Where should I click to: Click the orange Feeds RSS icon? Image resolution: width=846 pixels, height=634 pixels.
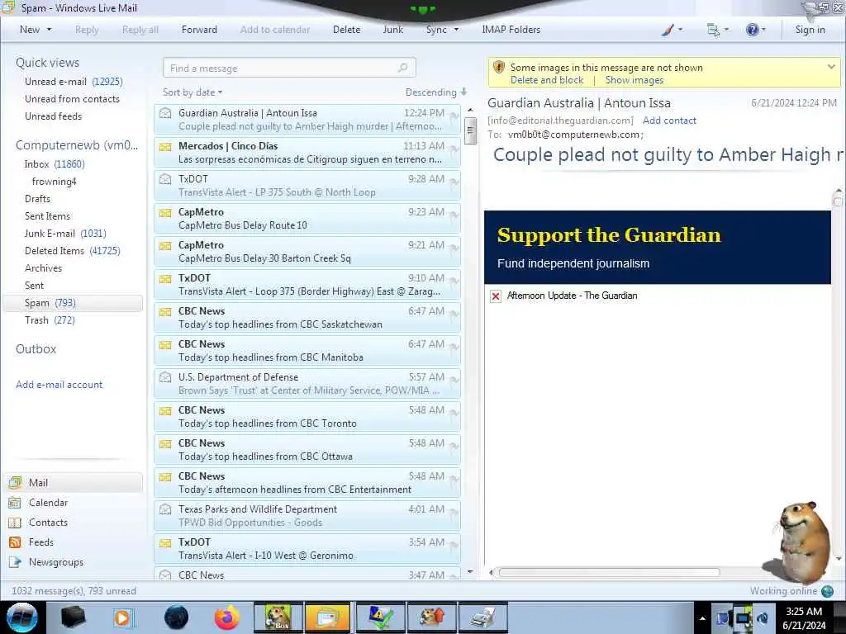(x=15, y=542)
